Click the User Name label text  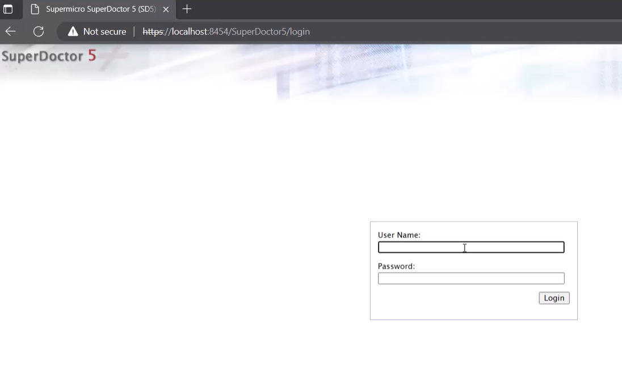coord(399,235)
